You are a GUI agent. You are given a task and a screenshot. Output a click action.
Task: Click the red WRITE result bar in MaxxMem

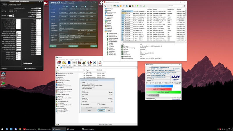point(159,89)
